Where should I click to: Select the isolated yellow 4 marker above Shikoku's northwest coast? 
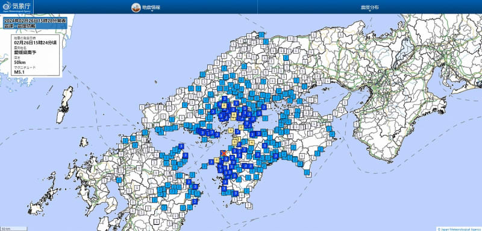click(x=231, y=131)
